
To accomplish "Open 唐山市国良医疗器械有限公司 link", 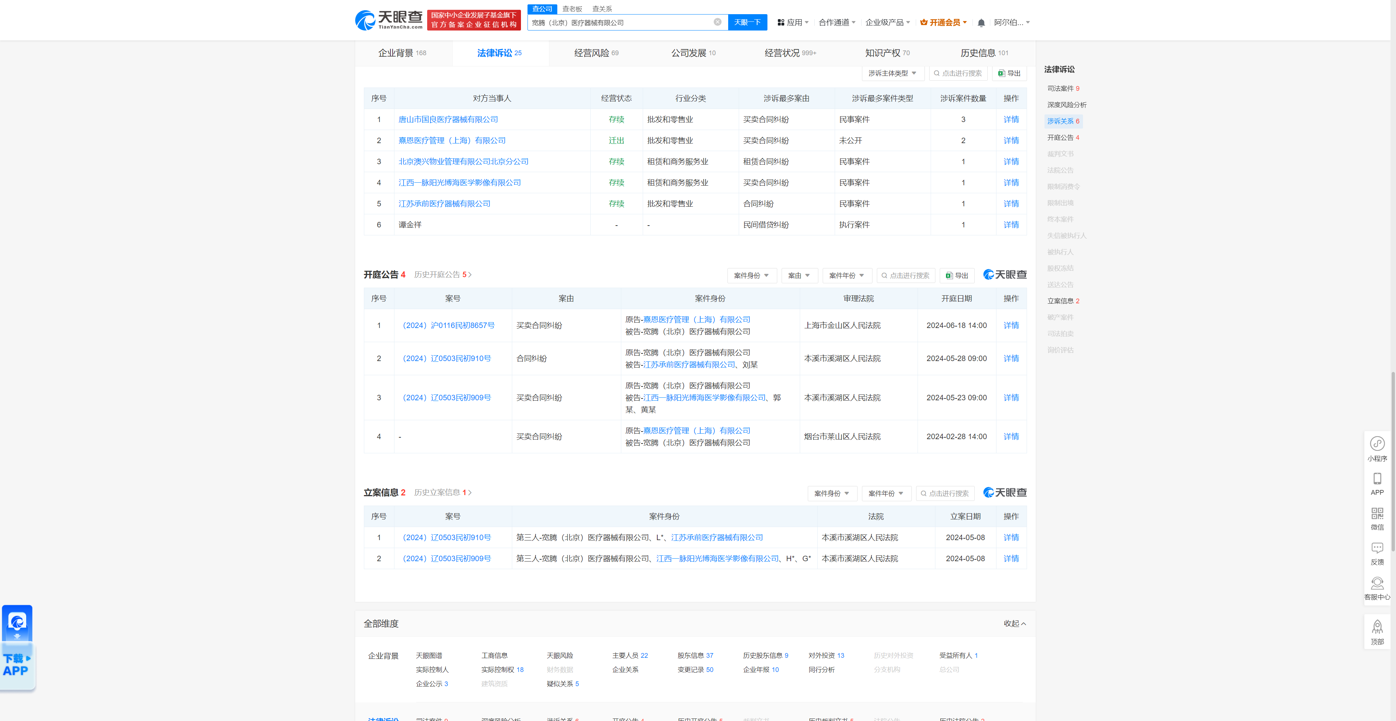I will coord(448,119).
